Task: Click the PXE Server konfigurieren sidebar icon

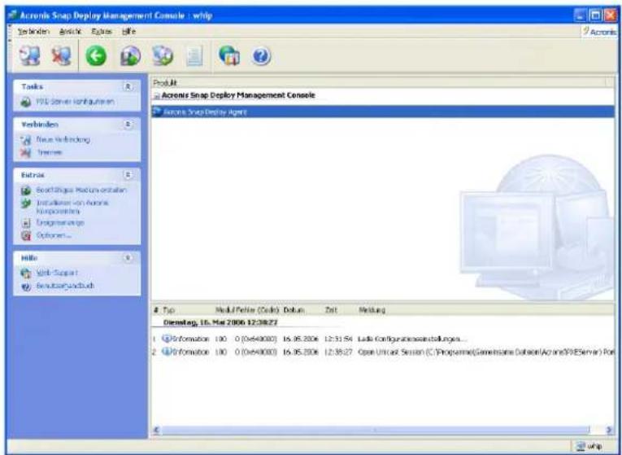Action: tap(26, 102)
